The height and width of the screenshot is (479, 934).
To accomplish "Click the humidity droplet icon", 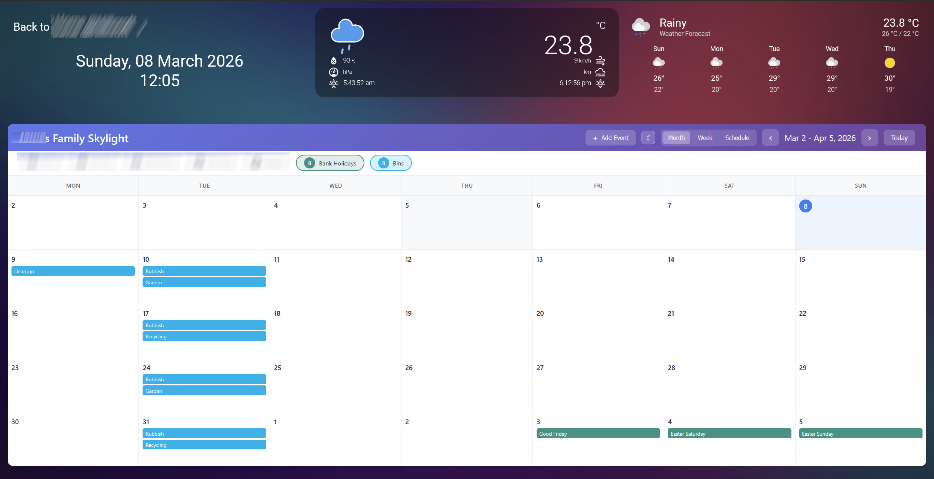I will pyautogui.click(x=334, y=60).
